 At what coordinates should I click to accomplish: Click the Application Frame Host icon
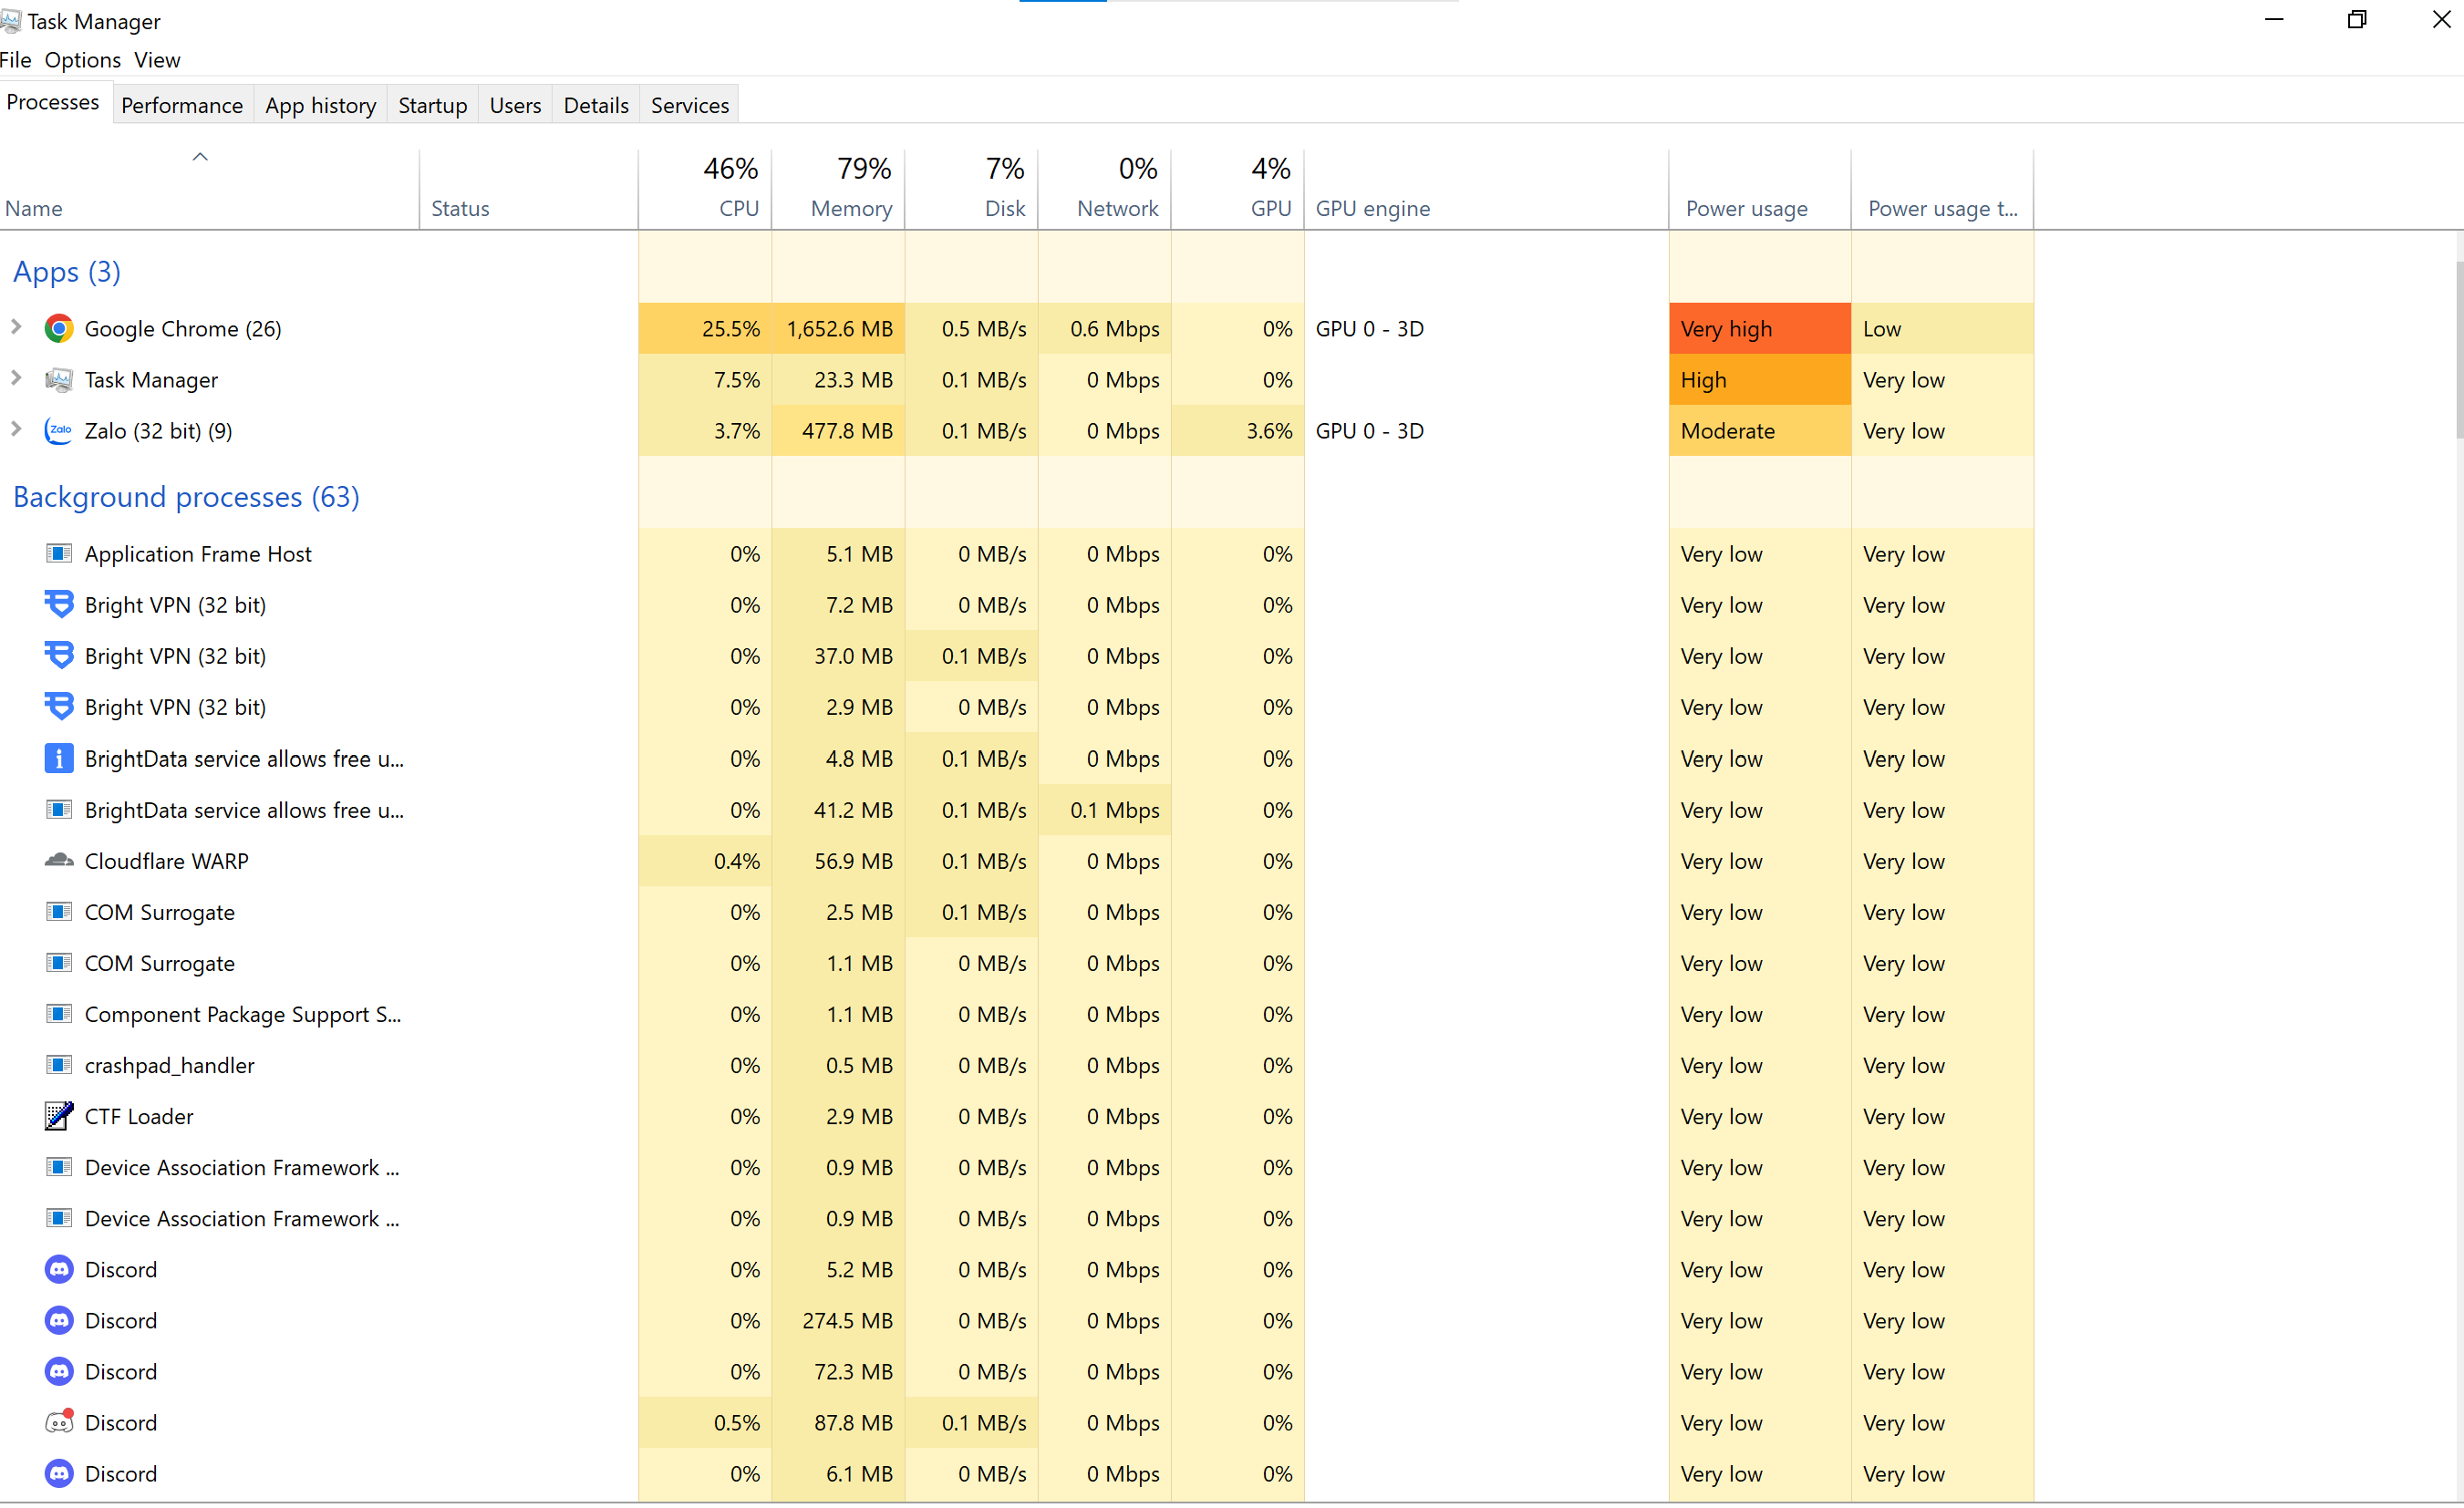click(59, 554)
